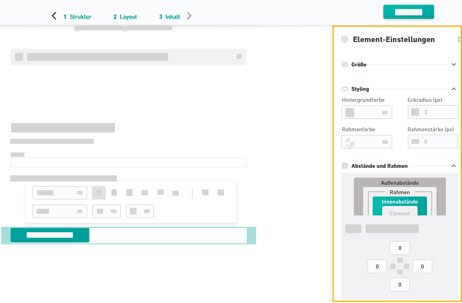Switch to step 1 Struktur

[78, 17]
